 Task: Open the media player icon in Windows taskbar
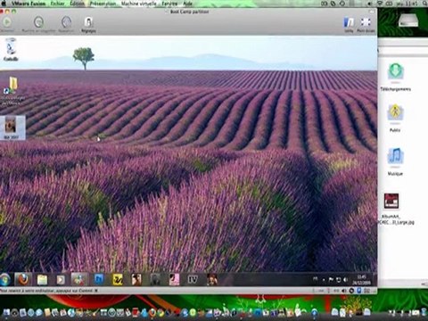[61, 279]
